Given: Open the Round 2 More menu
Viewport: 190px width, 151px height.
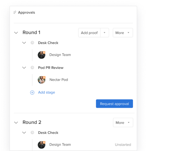Looking at the screenshot, I should coord(123,123).
